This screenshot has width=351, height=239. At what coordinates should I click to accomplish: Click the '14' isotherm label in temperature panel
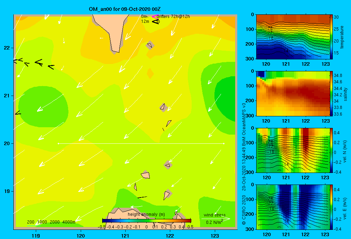pos(286,51)
